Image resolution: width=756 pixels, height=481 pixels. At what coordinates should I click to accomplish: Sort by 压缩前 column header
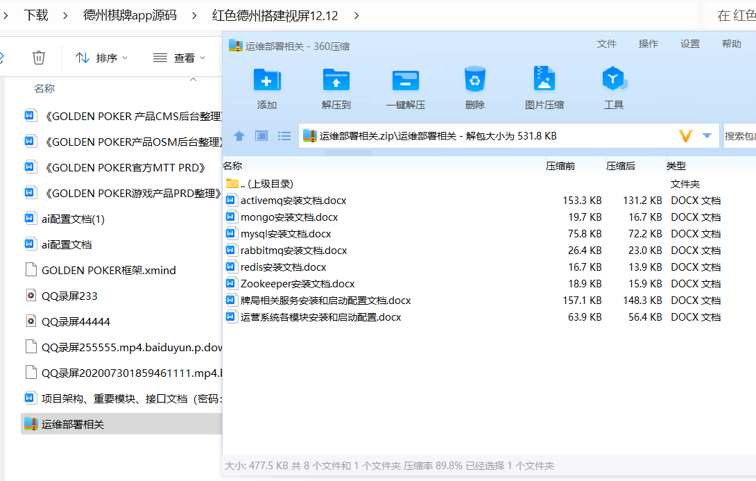(x=560, y=166)
